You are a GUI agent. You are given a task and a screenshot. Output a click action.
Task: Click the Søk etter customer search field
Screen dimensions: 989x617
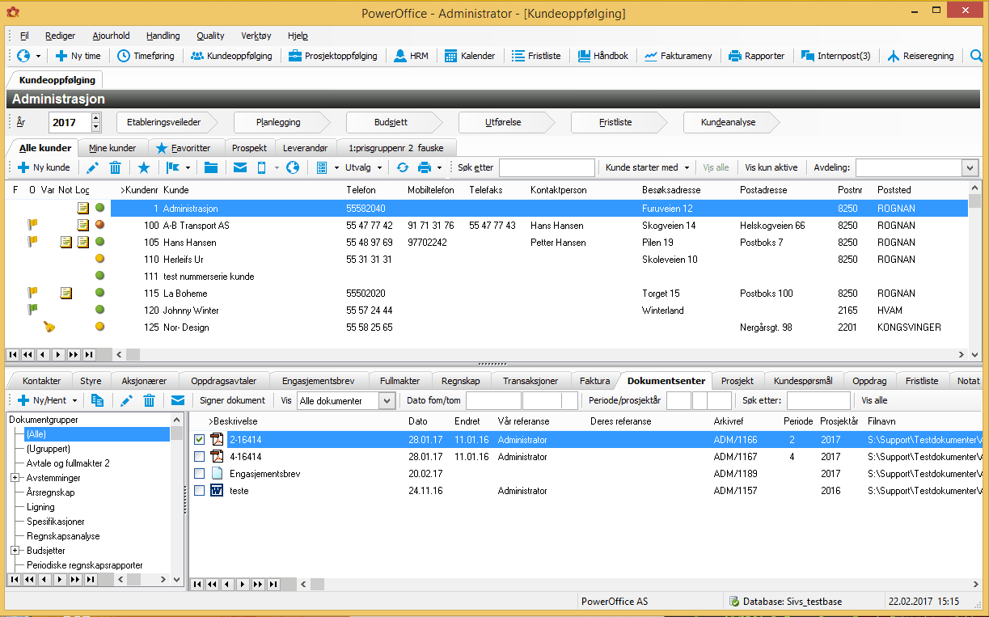(x=547, y=167)
